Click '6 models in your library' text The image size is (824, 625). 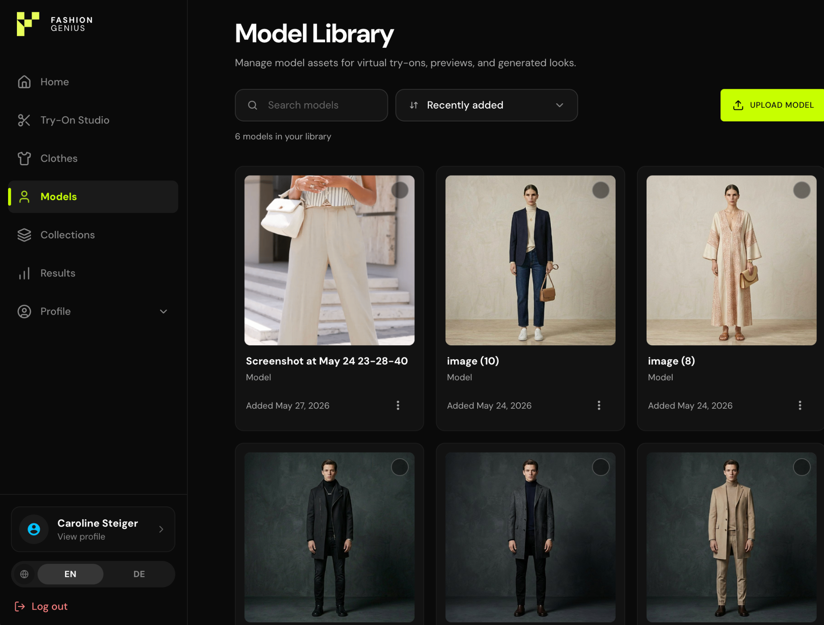283,137
